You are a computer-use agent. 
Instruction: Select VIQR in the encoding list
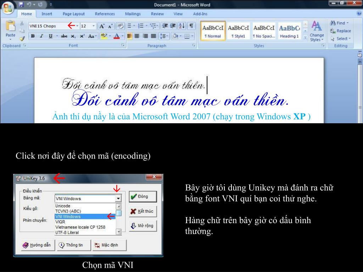[x=85, y=222]
